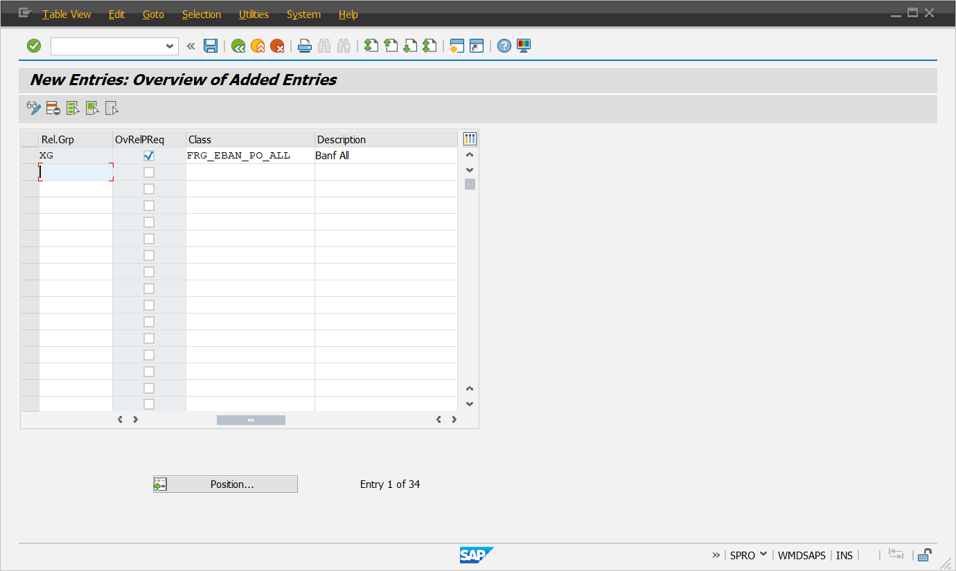
Task: Expand status bar double-chevron beside SPRO
Action: pos(716,555)
